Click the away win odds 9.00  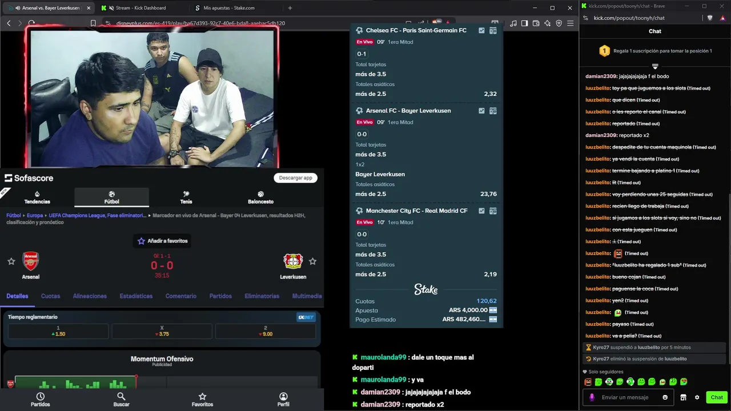[x=266, y=331]
